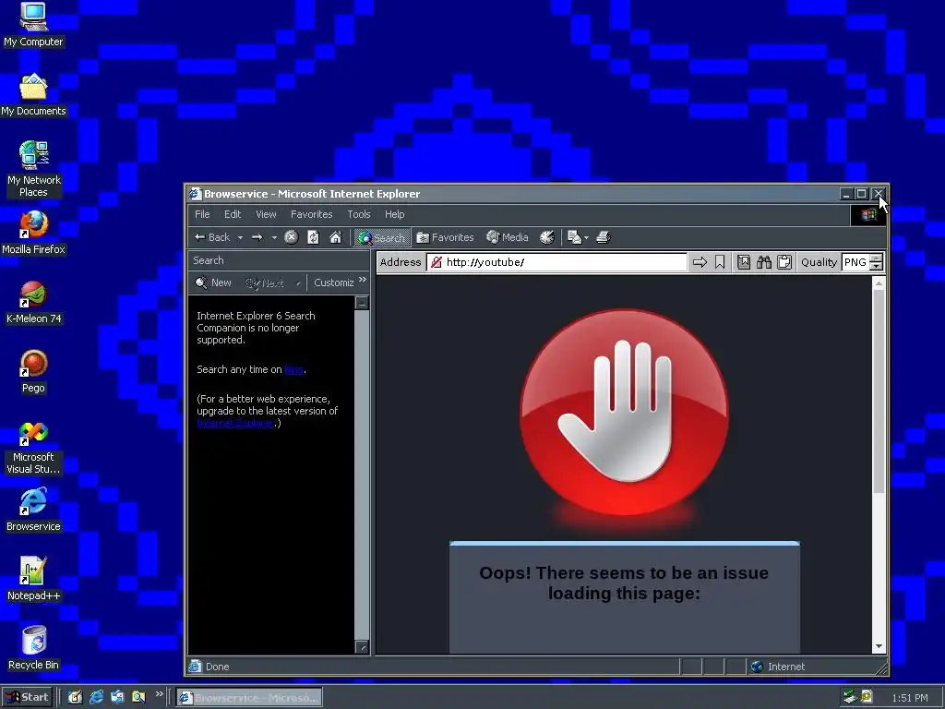Viewport: 945px width, 709px height.
Task: Follow the 'here' link in Search Companion
Action: tap(293, 369)
